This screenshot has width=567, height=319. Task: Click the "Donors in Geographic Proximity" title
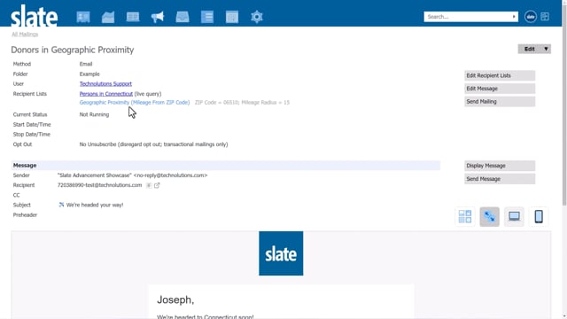[x=73, y=50]
